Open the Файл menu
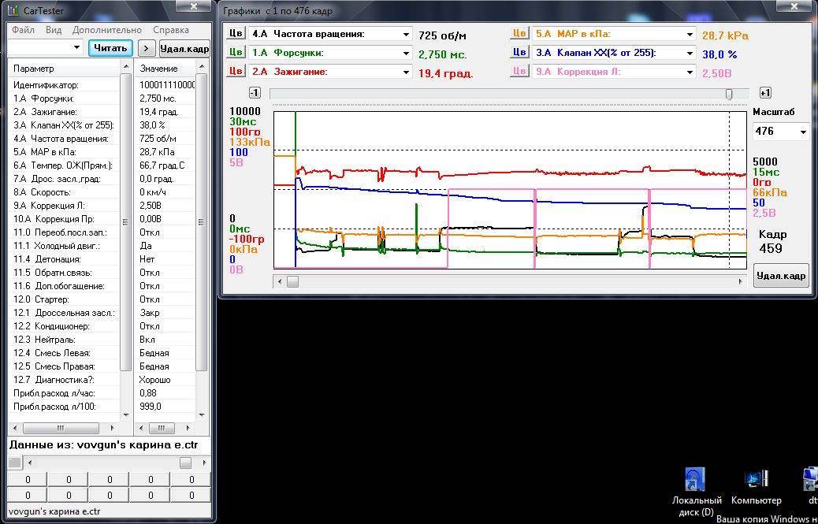Screen dimensions: 818x524 tap(23, 30)
